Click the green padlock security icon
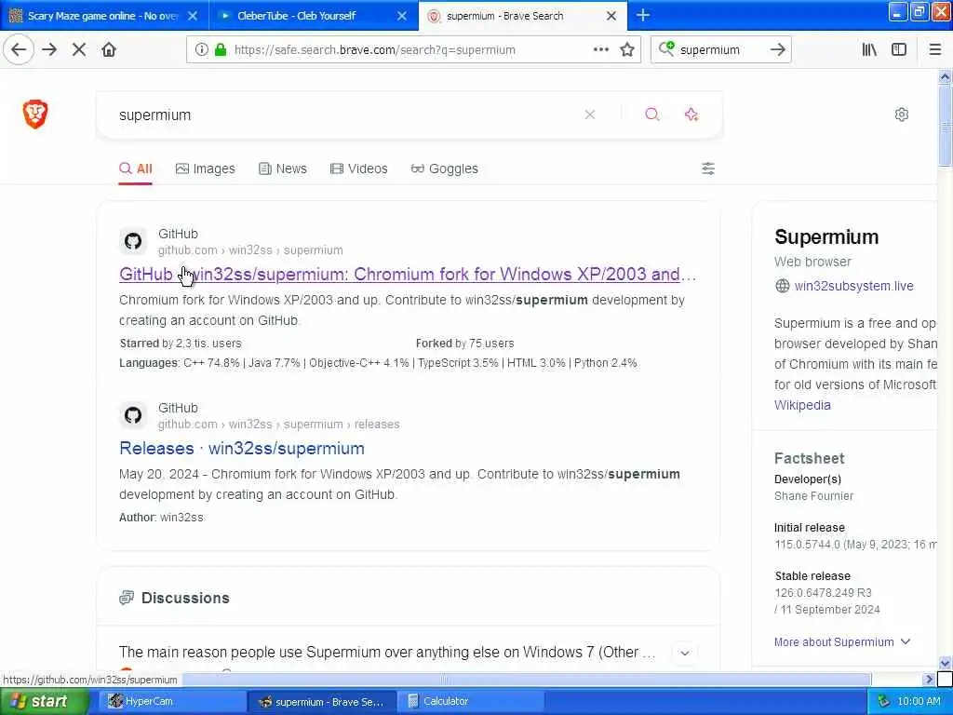 220,50
